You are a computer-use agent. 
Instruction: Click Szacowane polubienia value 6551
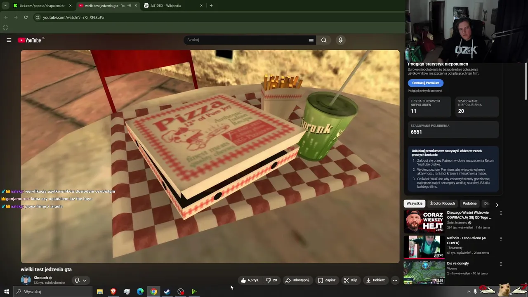tap(416, 132)
